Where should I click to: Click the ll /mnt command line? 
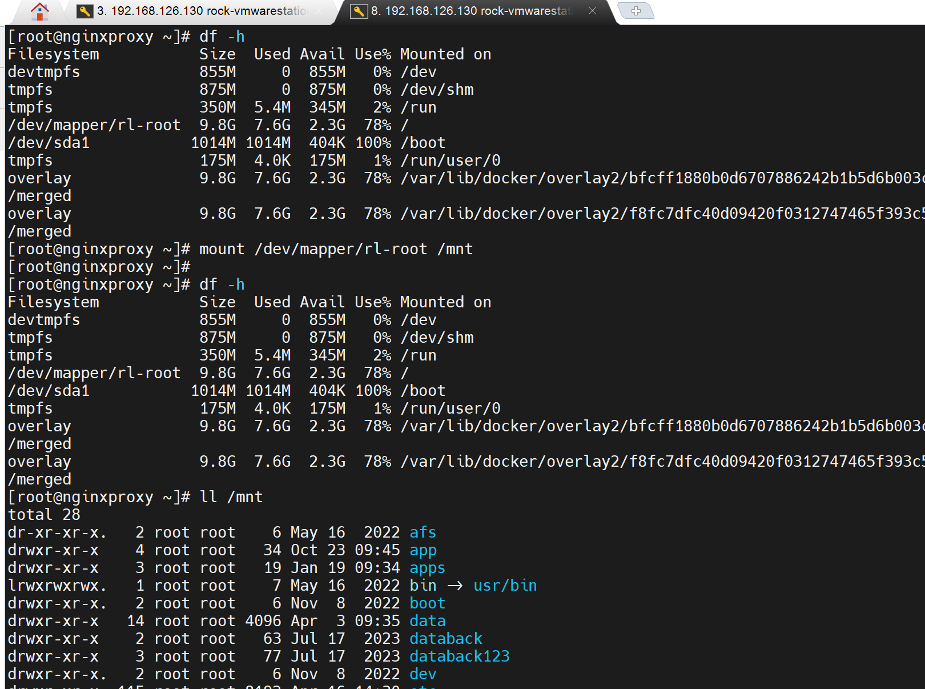[x=231, y=497]
